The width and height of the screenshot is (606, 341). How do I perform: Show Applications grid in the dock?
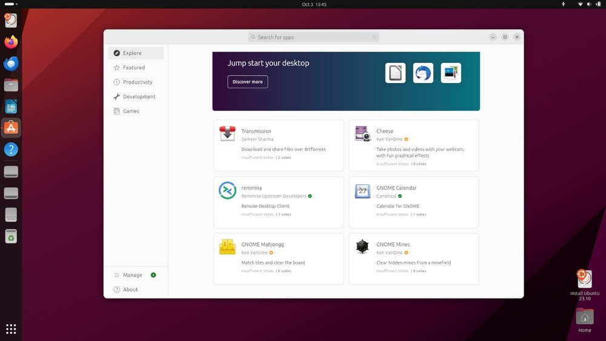click(11, 329)
